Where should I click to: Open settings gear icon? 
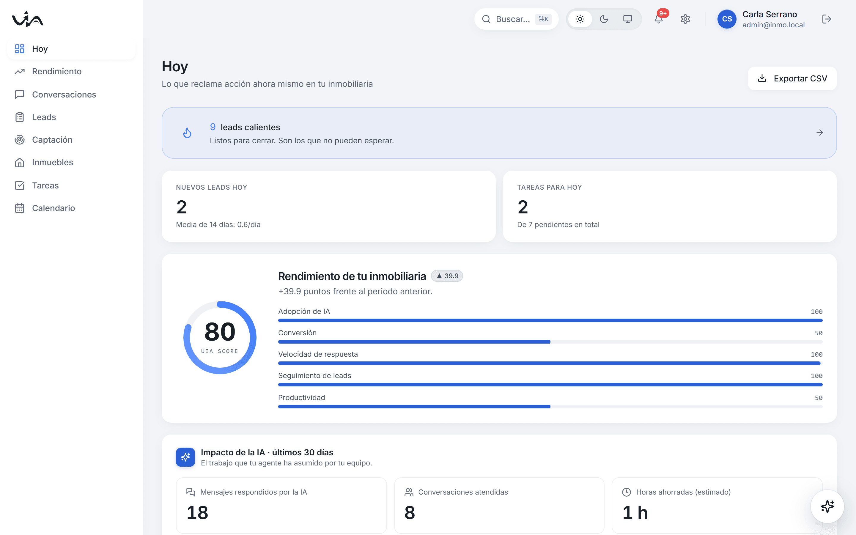685,19
